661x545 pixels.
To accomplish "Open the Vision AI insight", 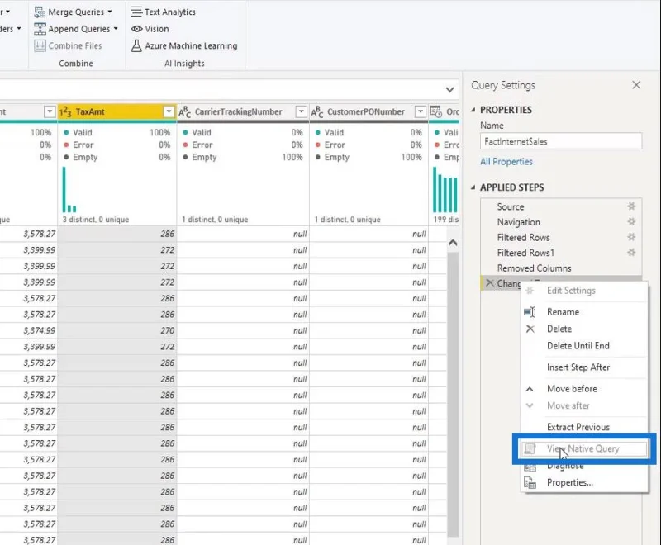I will 150,29.
